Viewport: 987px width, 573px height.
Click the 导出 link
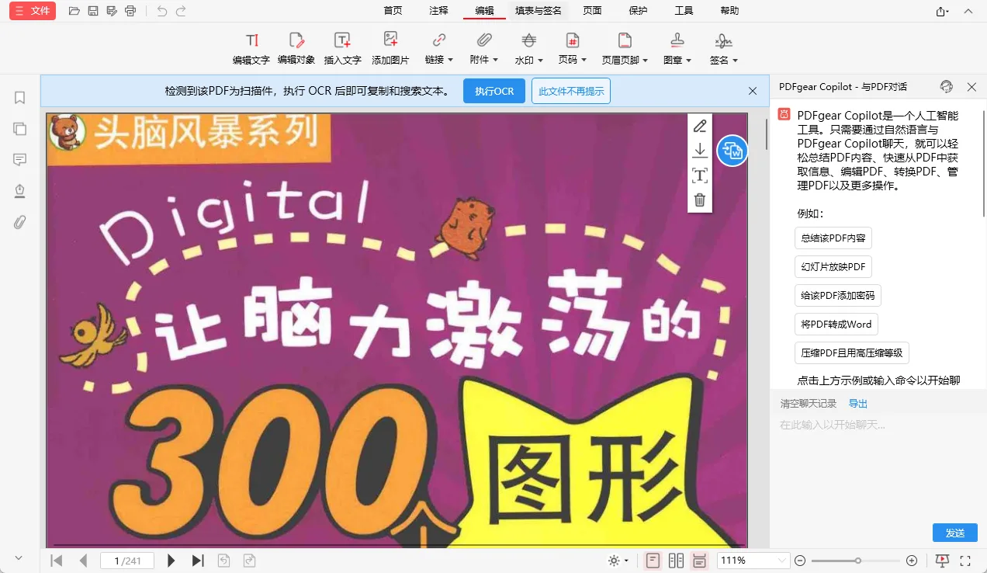[858, 404]
